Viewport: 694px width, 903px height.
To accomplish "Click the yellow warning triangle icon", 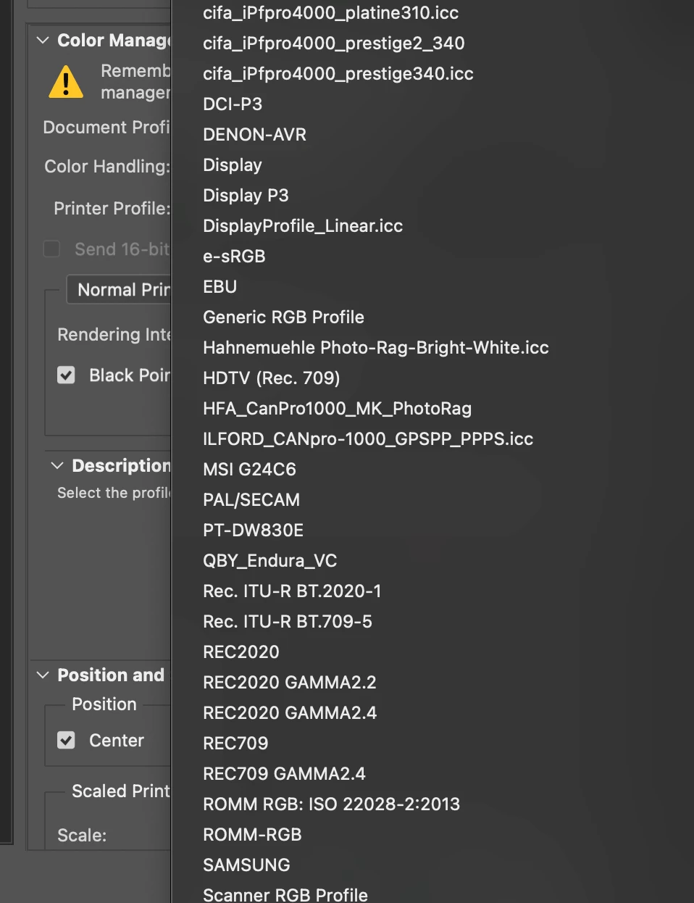I will point(66,82).
